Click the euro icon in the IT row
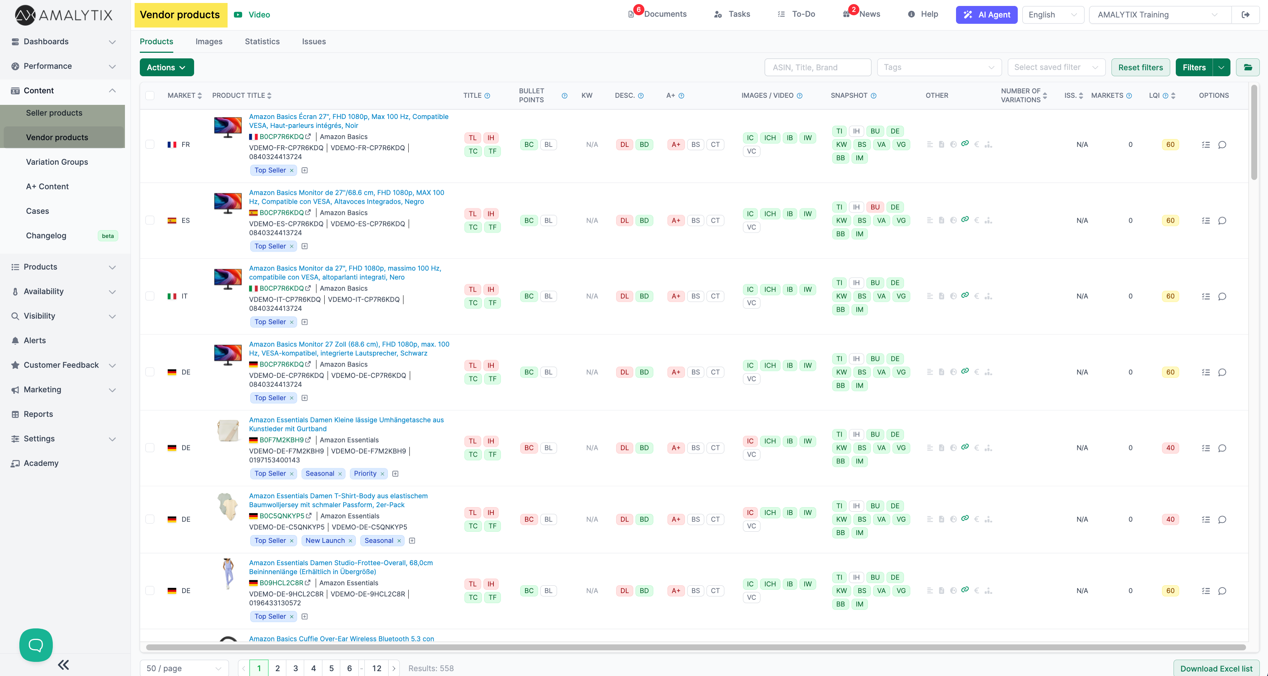The height and width of the screenshot is (676, 1268). pos(976,296)
